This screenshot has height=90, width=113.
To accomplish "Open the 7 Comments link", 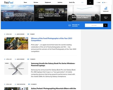I will [32, 59].
